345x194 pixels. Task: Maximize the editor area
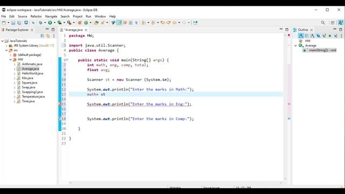[x=287, y=30]
